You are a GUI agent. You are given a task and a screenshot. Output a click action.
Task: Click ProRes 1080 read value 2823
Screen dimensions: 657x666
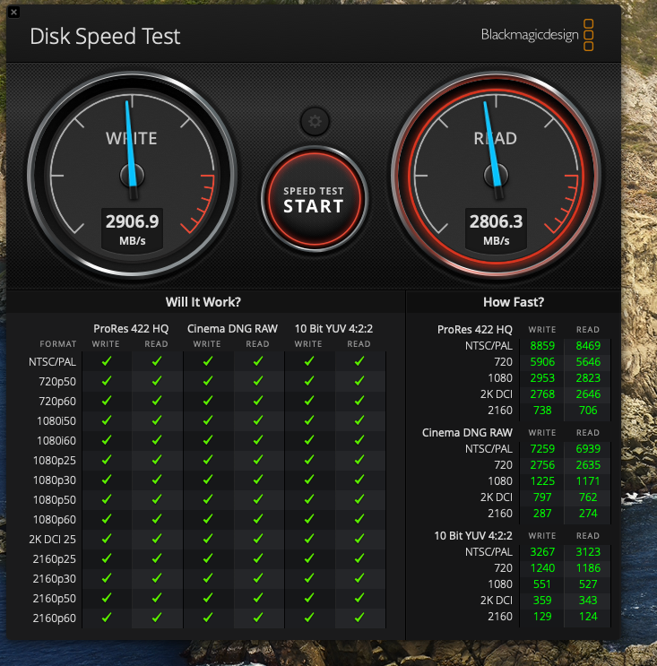(x=588, y=378)
